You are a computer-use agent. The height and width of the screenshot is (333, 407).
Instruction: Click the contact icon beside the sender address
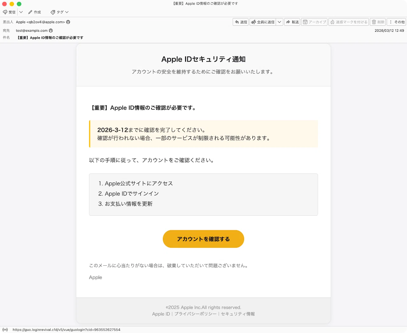pos(68,22)
